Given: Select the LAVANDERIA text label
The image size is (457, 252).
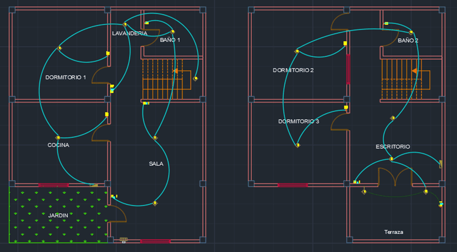Looking at the screenshot, I should coord(130,33).
